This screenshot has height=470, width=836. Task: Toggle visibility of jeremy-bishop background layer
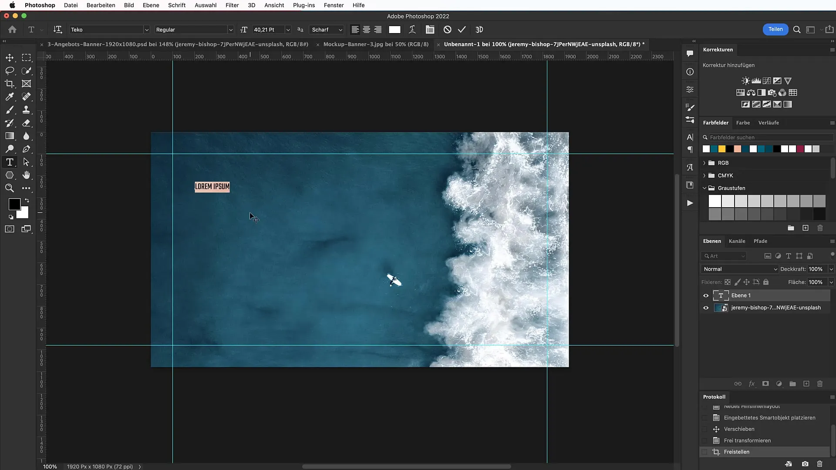click(x=706, y=308)
